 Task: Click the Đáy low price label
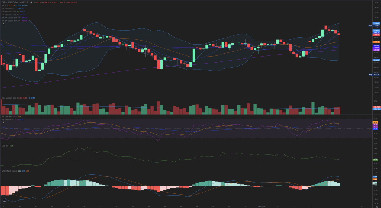point(370,75)
